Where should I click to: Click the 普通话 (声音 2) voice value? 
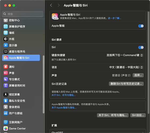pos(121,75)
